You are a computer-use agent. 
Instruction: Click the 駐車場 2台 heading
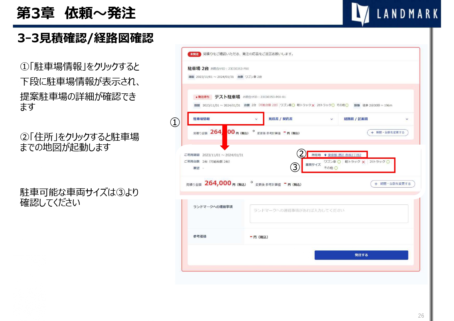198,68
